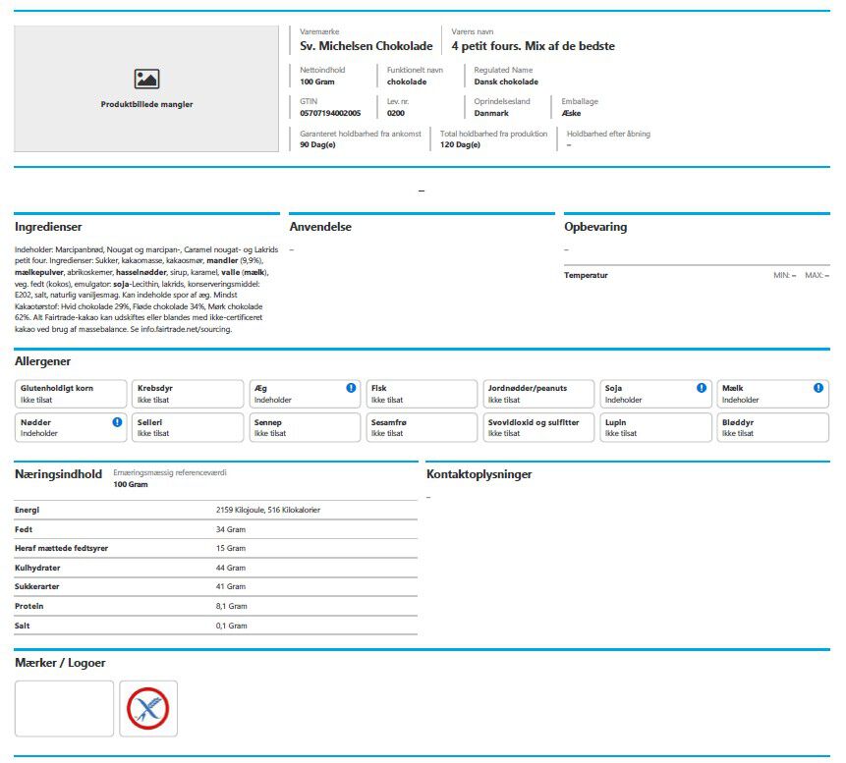Image resolution: width=846 pixels, height=763 pixels.
Task: Select the Glutenholdigt korn allergen card
Action: [x=71, y=394]
